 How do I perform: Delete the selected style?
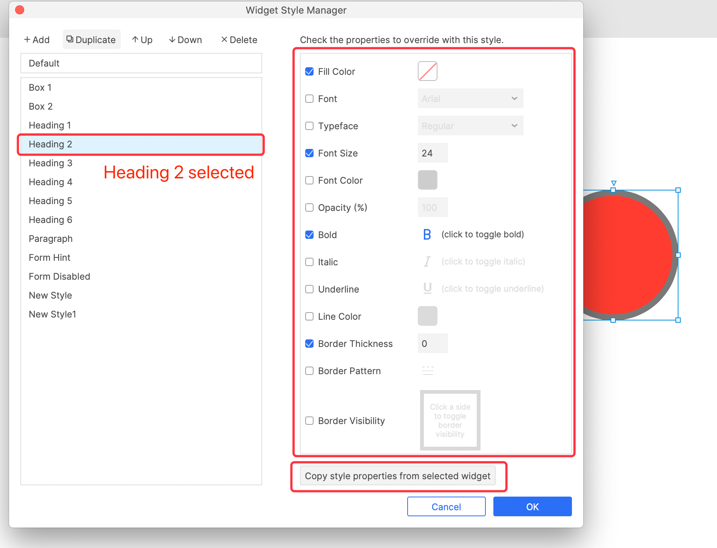239,40
